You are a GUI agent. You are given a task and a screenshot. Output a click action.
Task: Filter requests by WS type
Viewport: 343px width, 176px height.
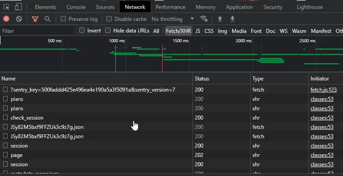[283, 31]
